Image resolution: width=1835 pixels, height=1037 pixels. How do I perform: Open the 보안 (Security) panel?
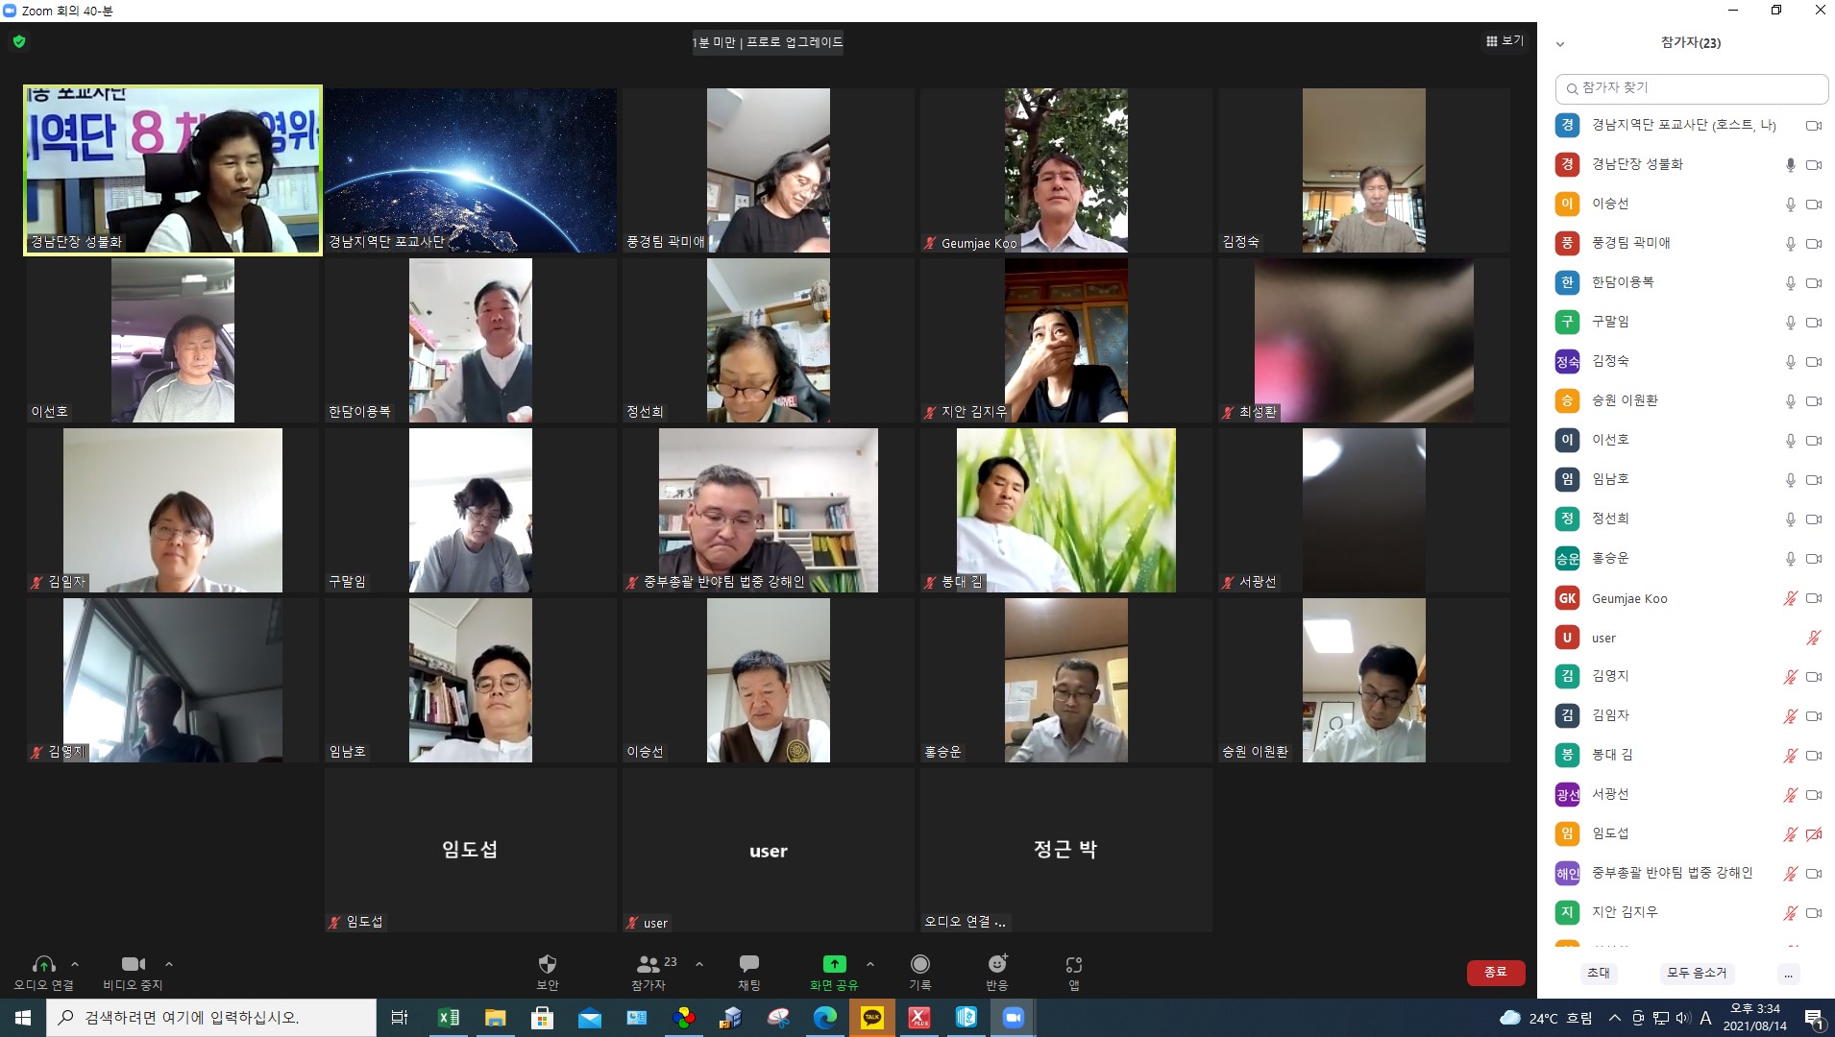(547, 972)
